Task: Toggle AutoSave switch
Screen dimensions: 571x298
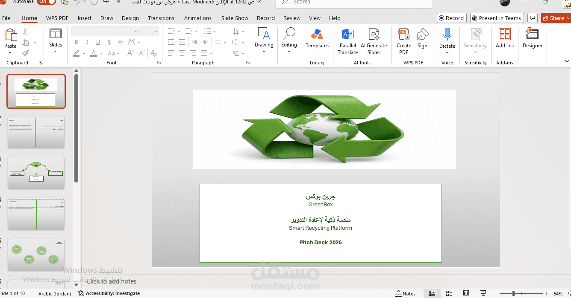Action: (x=46, y=2)
